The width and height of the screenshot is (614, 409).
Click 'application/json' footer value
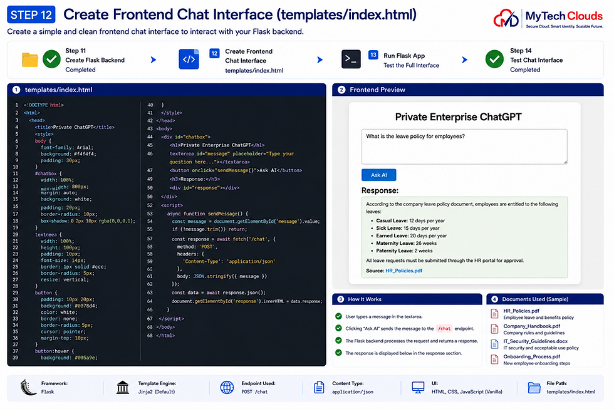pos(352,392)
